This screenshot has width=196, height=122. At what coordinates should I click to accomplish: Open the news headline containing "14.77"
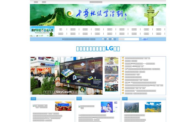(140, 82)
